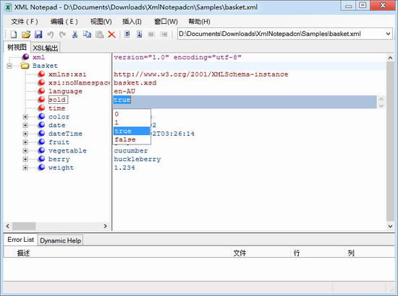Click the tree horizontal scrollbar right arrow

tap(106, 226)
